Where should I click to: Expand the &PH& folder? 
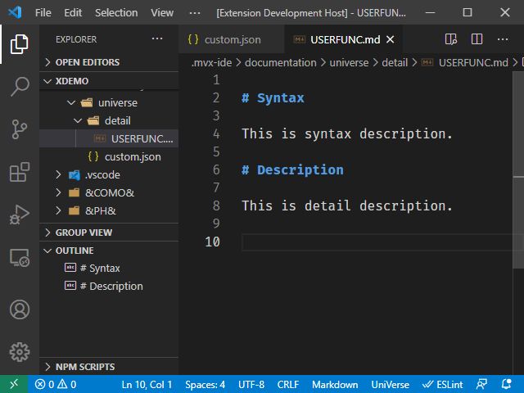[x=109, y=211]
